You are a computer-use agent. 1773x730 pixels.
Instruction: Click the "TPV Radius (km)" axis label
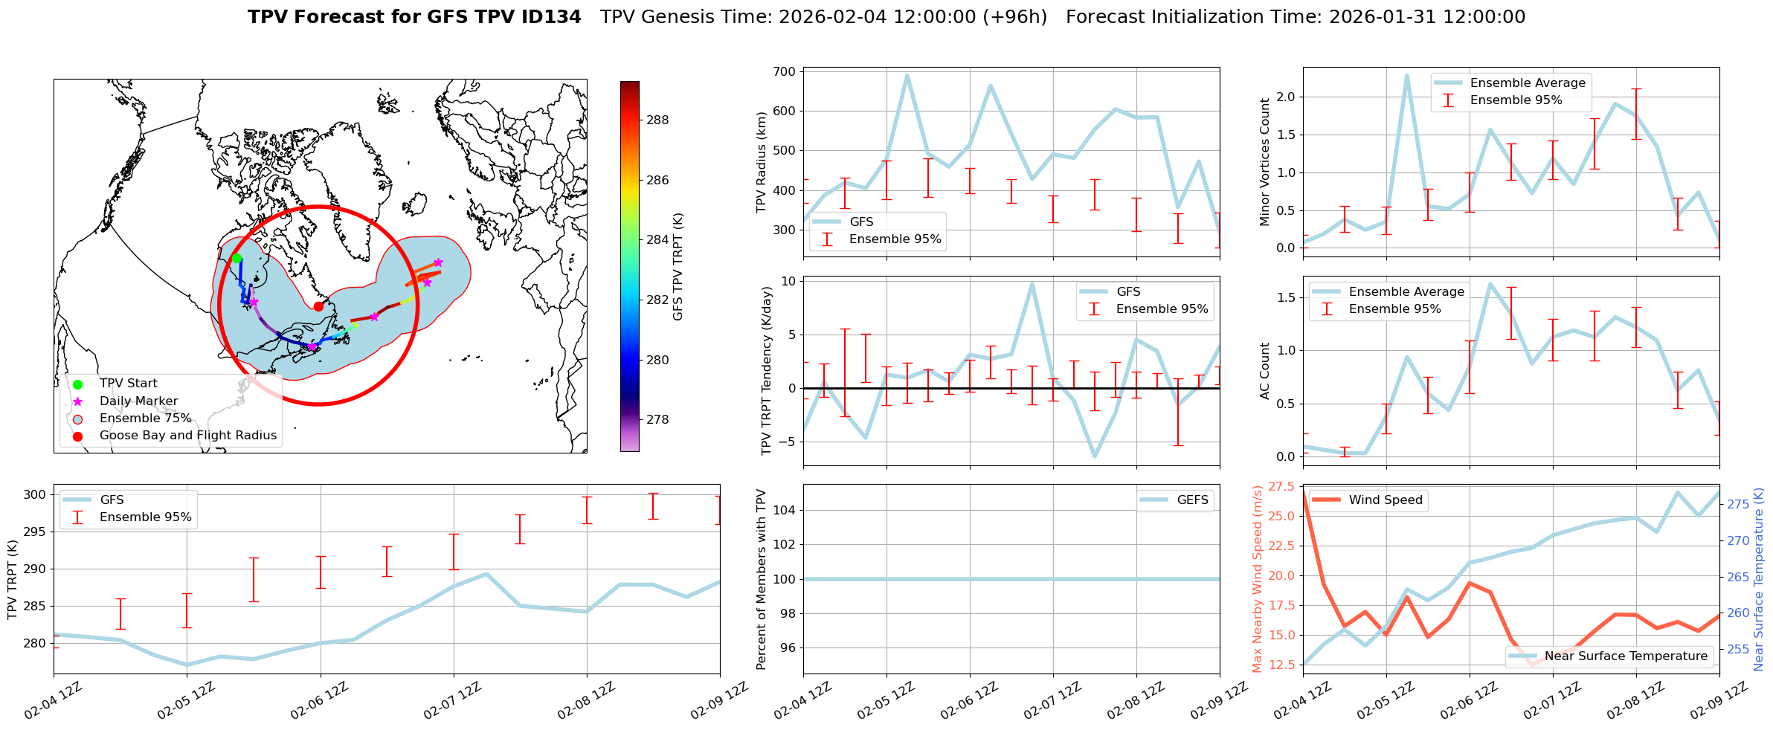[x=761, y=162]
